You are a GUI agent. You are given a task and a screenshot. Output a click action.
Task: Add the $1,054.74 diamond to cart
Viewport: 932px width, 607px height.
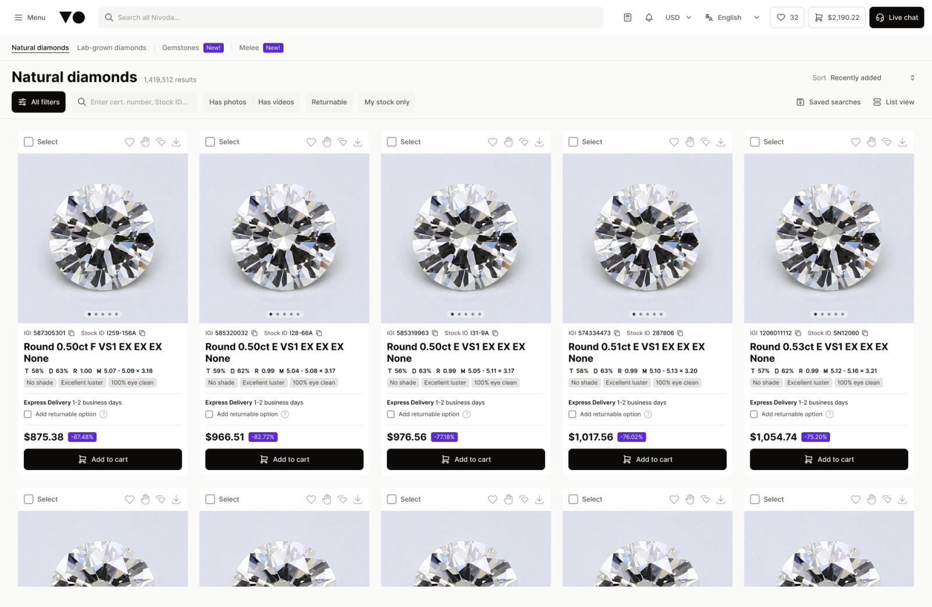pos(828,459)
